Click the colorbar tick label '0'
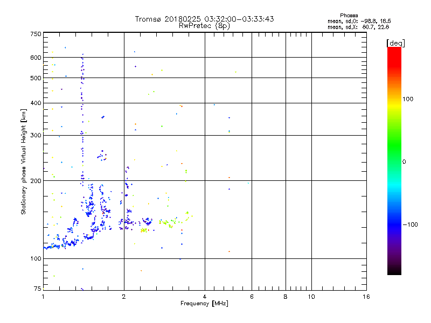The height and width of the screenshot is (323, 431). [x=404, y=162]
